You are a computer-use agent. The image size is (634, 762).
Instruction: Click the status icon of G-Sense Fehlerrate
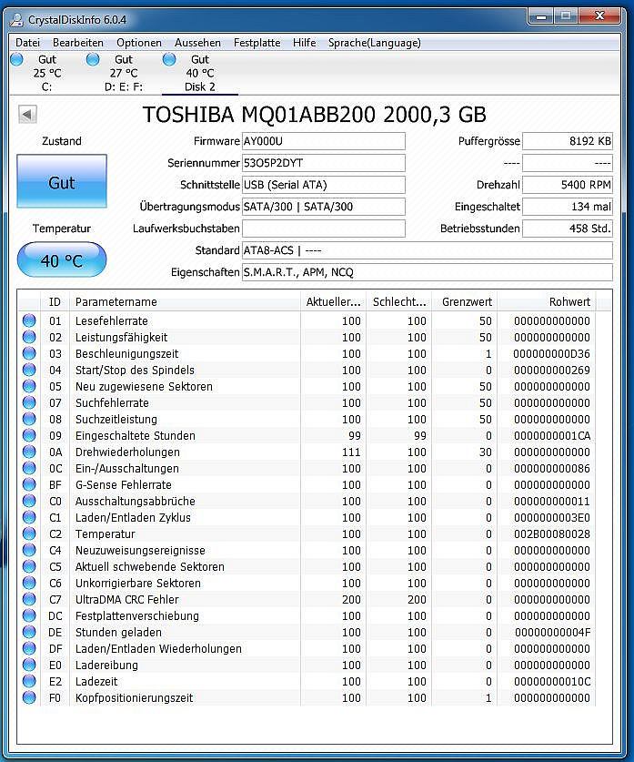[x=29, y=484]
